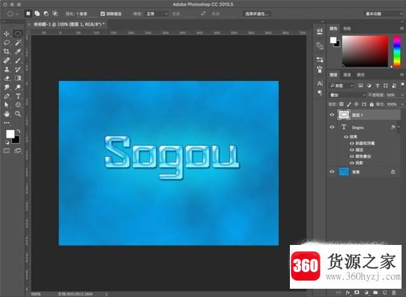The height and width of the screenshot is (297, 406).
Task: Reset default foreground and background colors
Action: pyautogui.click(x=7, y=142)
